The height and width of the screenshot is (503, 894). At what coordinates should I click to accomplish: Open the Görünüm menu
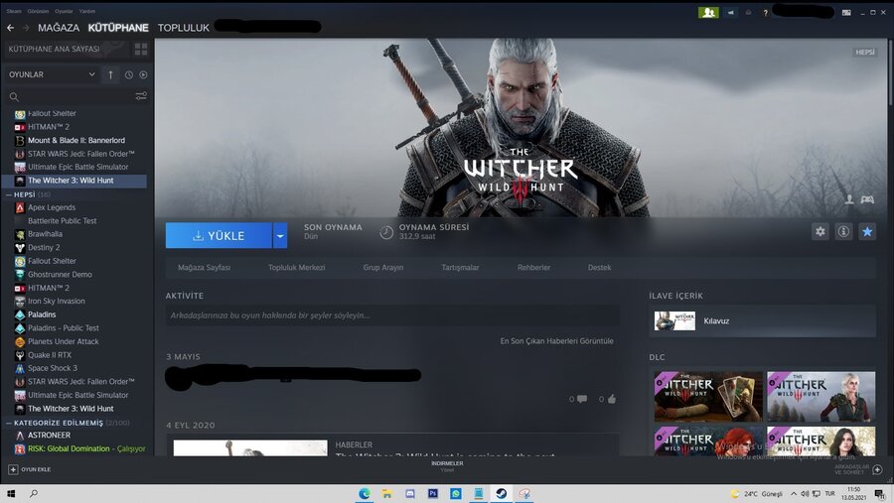click(38, 11)
